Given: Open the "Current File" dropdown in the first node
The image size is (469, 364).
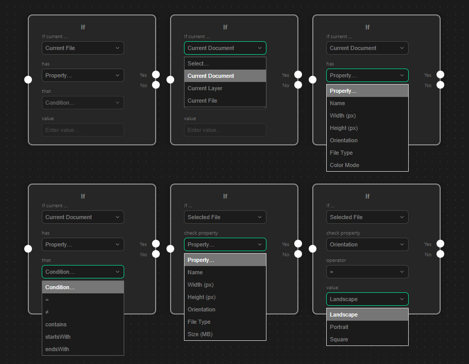Looking at the screenshot, I should pos(82,48).
